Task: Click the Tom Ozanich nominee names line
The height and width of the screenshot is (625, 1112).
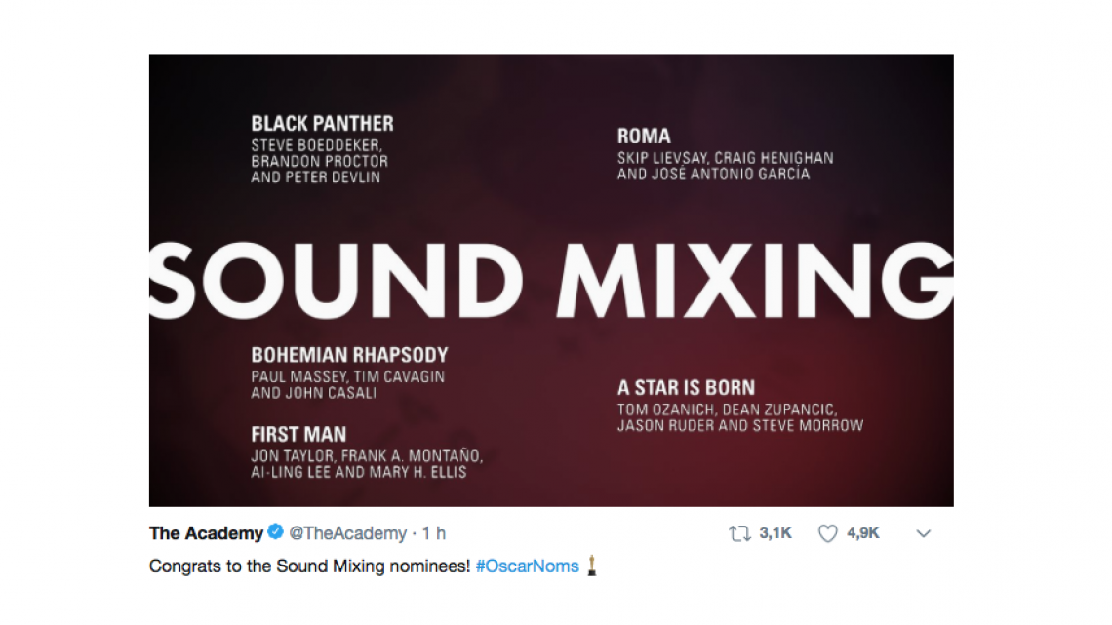Action: (727, 410)
